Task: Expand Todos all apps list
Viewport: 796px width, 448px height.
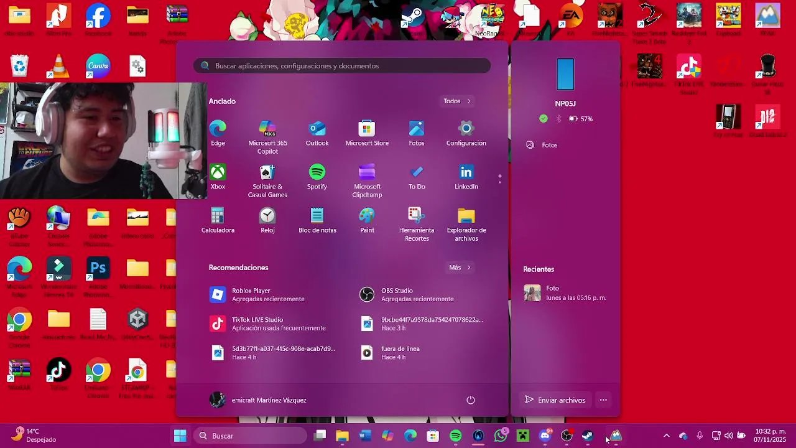Action: click(x=457, y=101)
